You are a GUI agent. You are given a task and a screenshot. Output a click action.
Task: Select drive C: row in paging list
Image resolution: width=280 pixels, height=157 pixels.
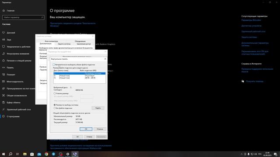pos(79,73)
